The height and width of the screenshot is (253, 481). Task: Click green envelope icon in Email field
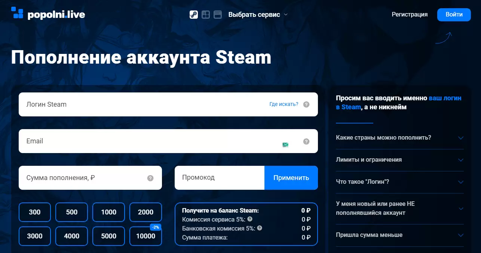pyautogui.click(x=285, y=145)
